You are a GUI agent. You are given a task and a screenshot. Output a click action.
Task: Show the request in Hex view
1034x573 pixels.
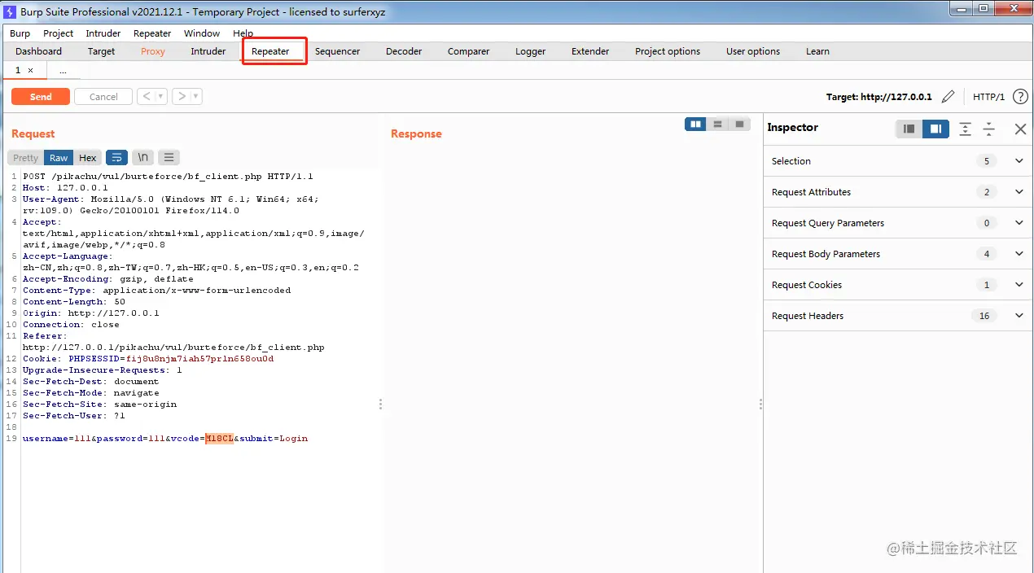coord(88,158)
